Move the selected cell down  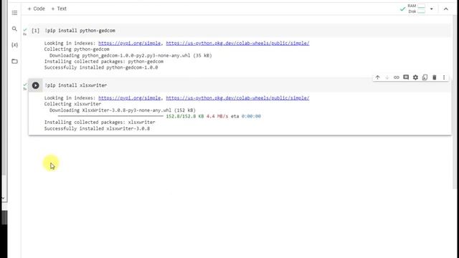[x=387, y=77]
